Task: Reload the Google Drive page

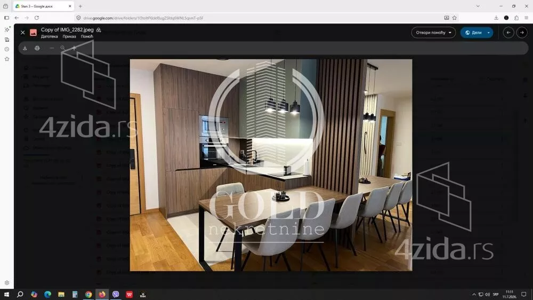Action: coord(37,18)
